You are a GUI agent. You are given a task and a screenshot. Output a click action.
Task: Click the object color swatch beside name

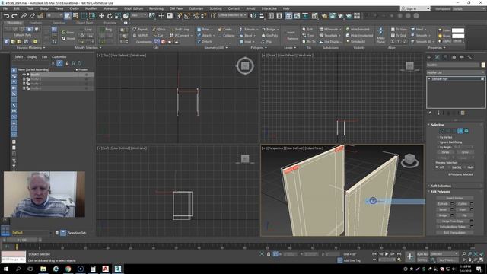(x=483, y=65)
